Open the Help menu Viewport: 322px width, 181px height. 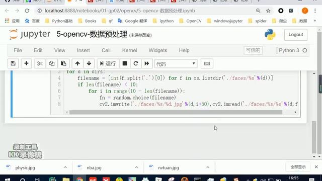pos(184,50)
